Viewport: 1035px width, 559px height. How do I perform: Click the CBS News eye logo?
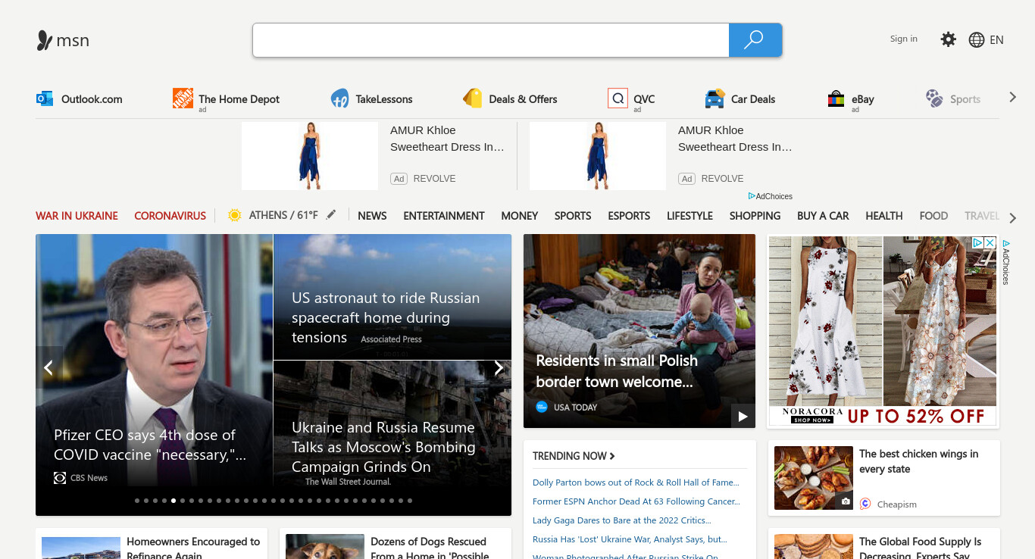pyautogui.click(x=60, y=477)
